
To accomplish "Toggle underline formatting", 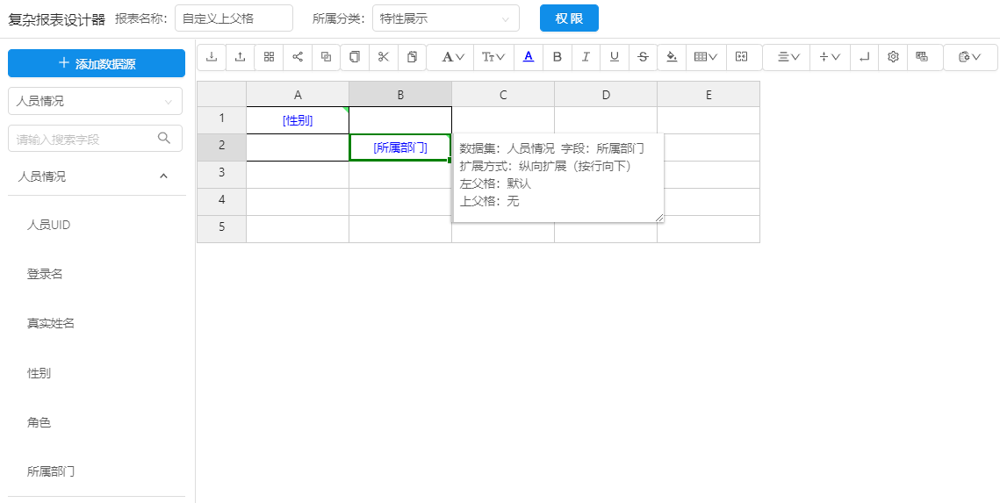I will (x=615, y=57).
